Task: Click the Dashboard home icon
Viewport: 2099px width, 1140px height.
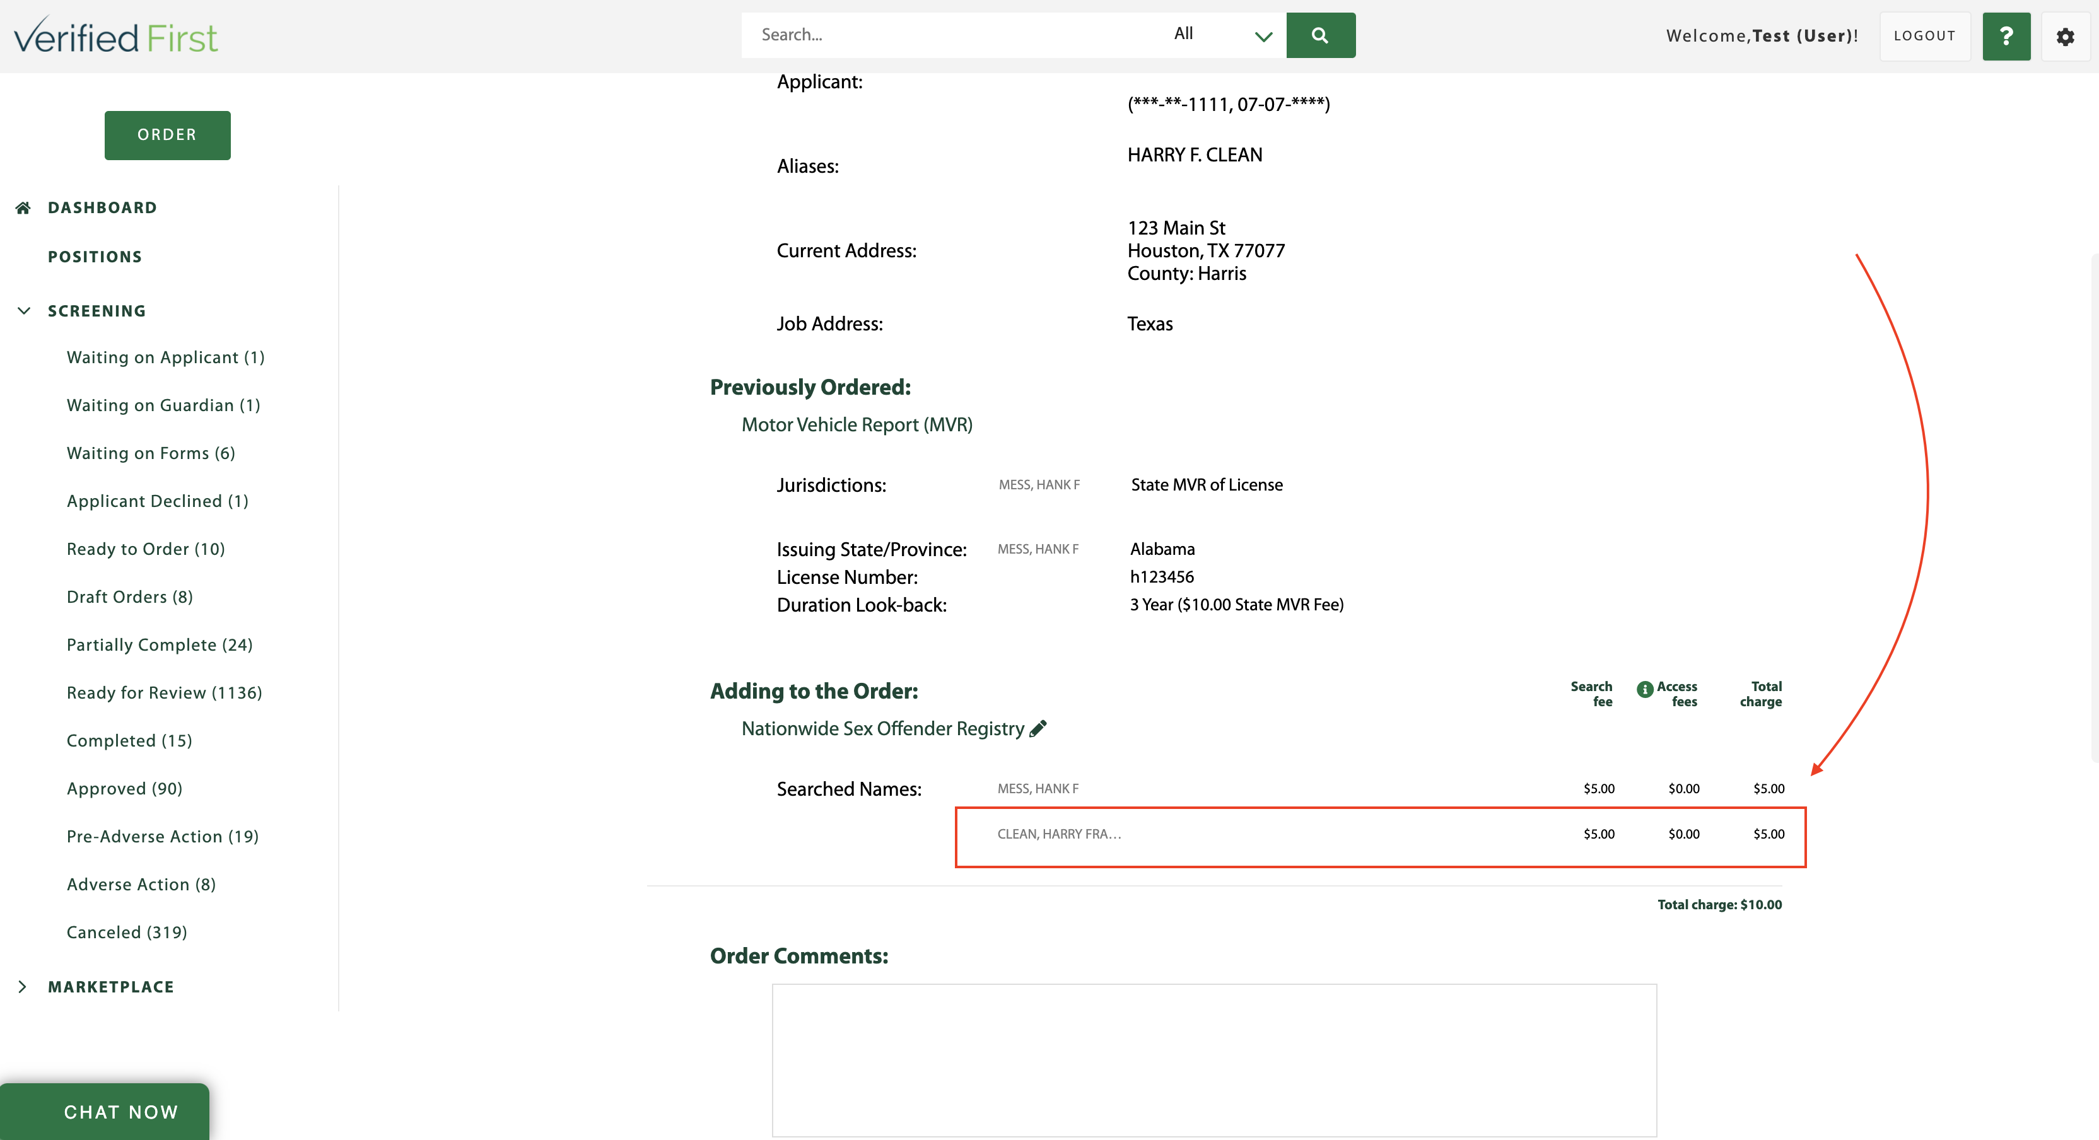Action: (23, 208)
